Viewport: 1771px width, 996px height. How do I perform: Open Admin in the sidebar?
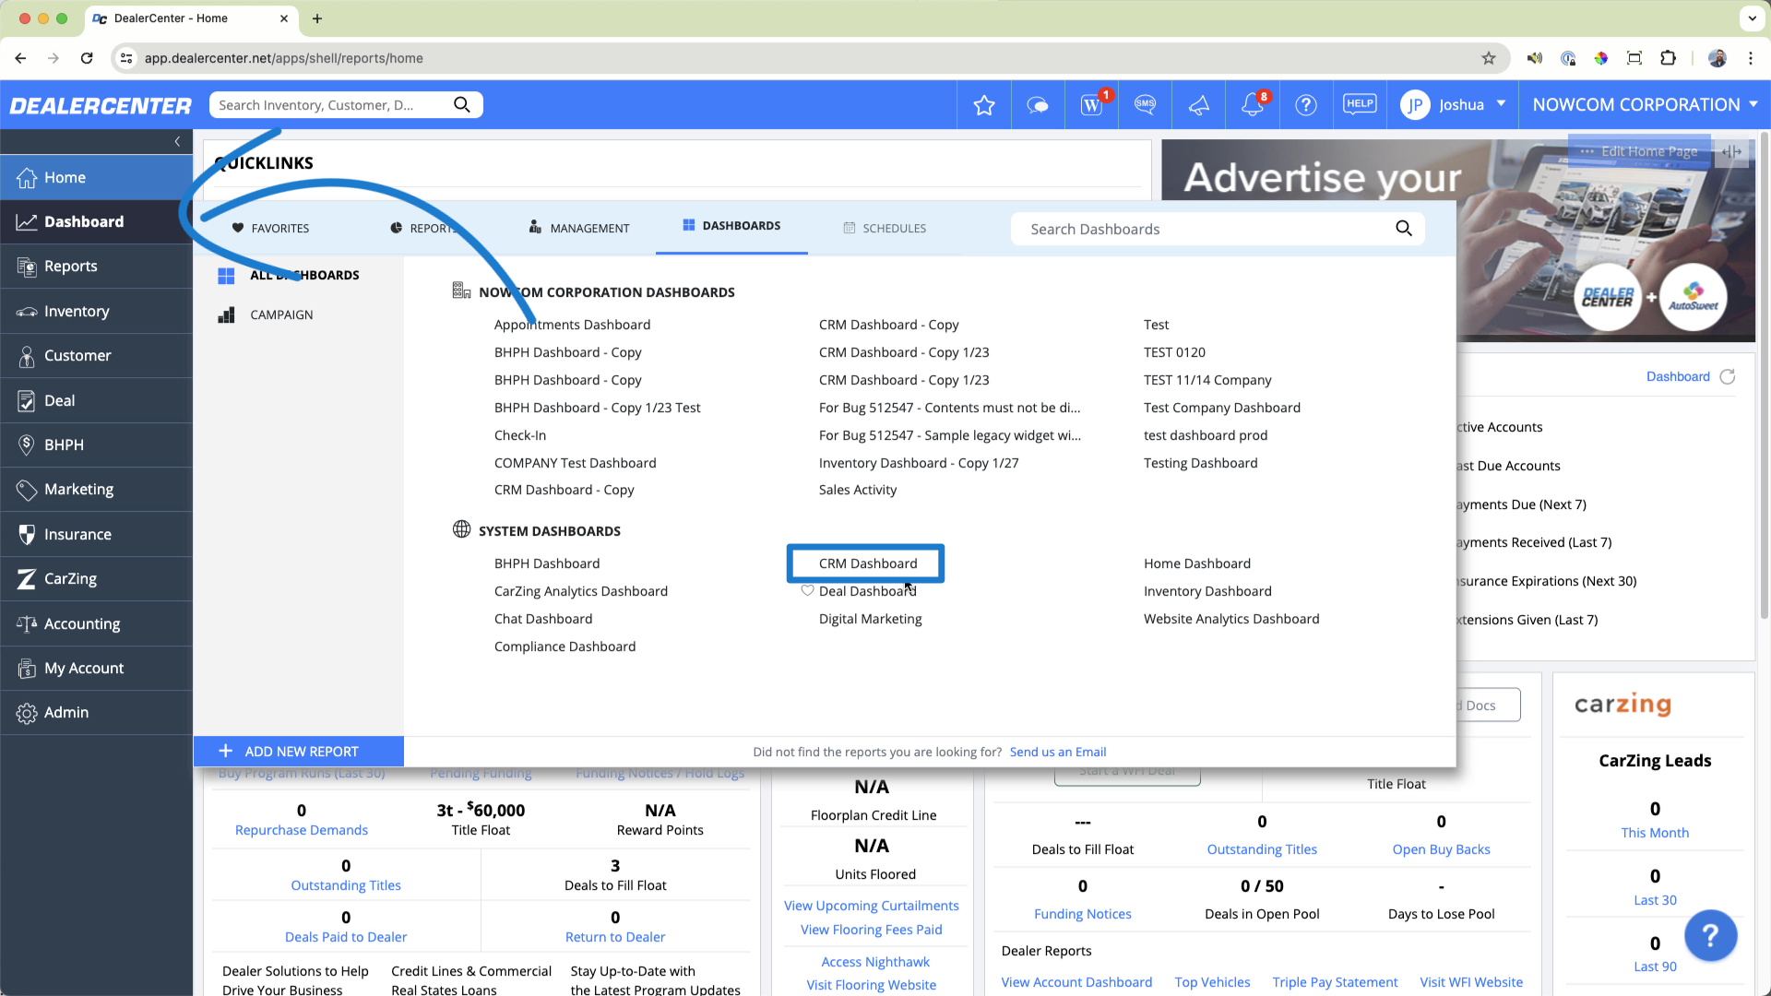tap(97, 713)
